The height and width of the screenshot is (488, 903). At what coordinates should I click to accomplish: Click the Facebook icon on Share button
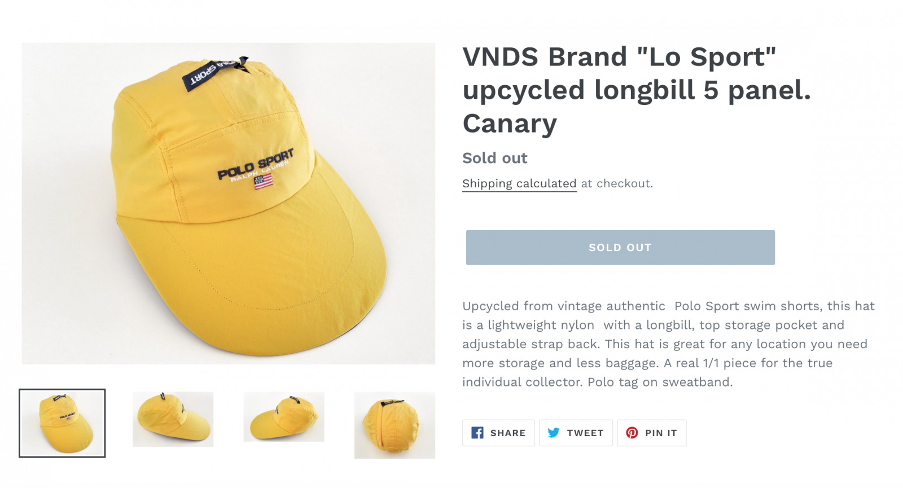[477, 433]
